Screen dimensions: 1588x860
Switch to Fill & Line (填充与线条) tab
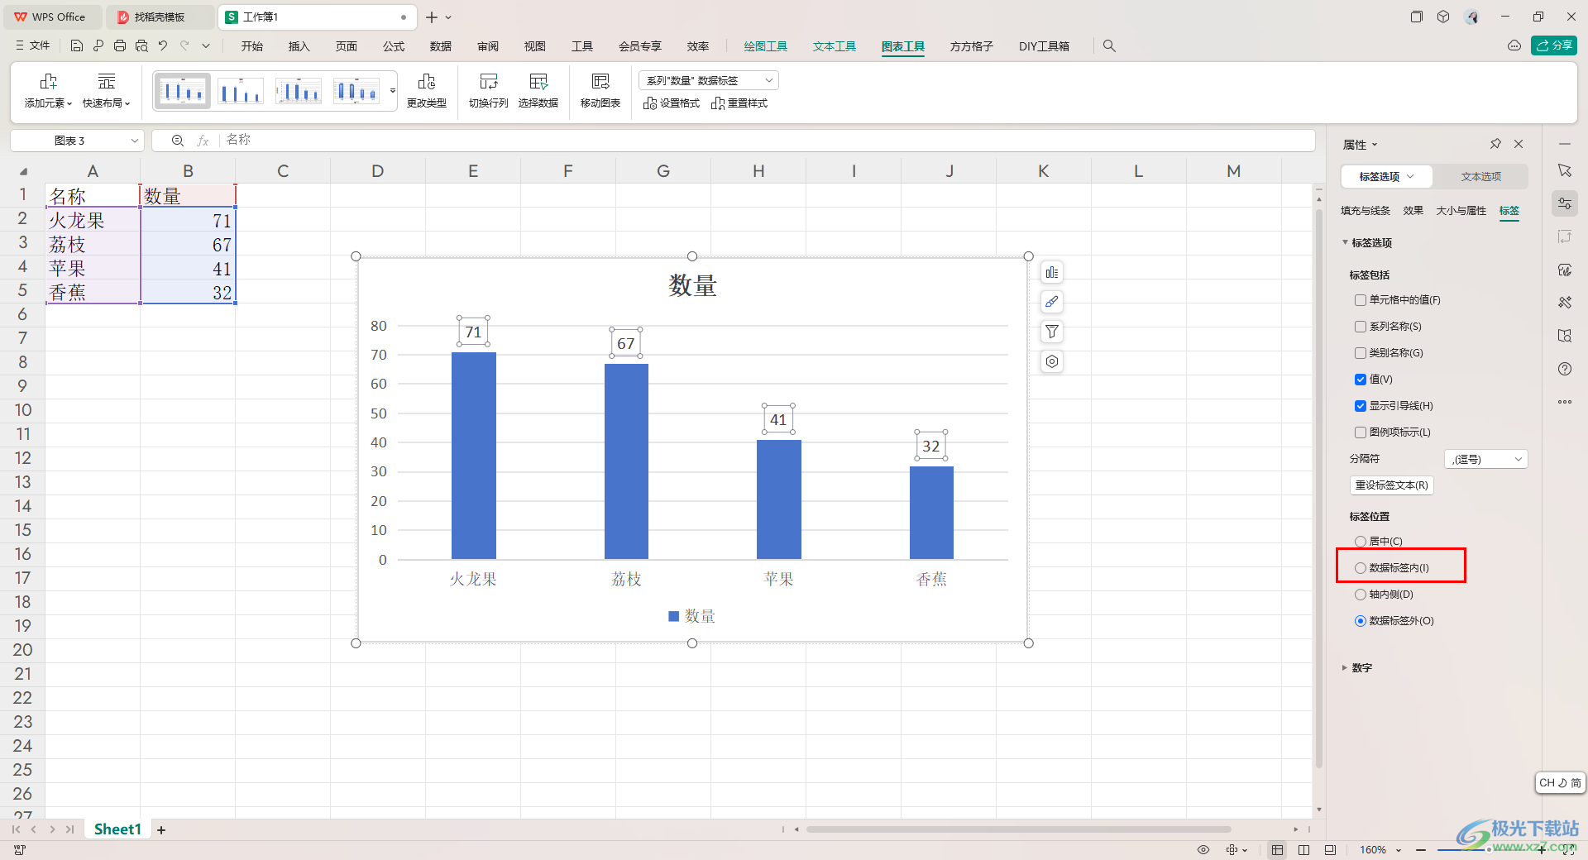tap(1366, 211)
